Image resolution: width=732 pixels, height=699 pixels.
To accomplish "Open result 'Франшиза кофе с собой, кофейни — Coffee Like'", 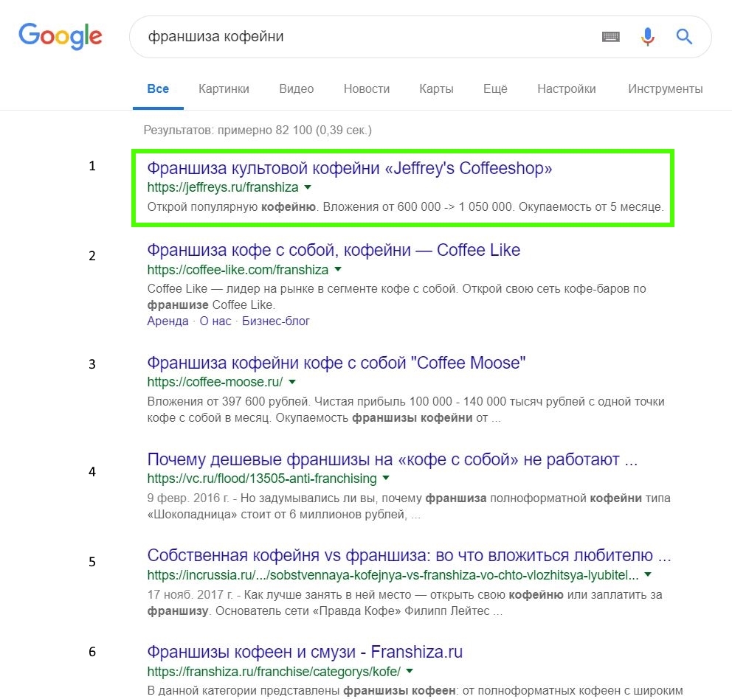I will click(x=334, y=250).
